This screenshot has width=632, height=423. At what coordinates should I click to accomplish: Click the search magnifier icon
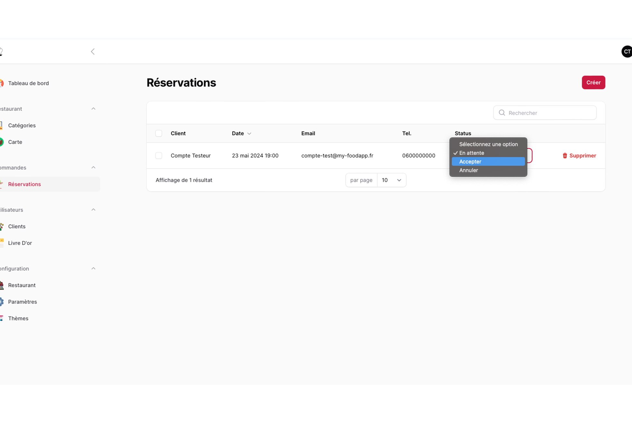502,113
